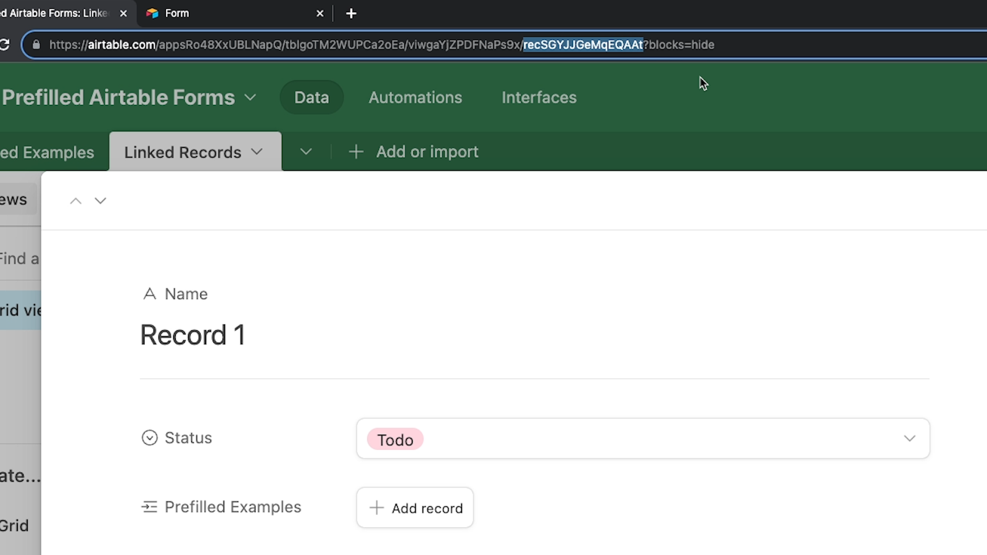Click the Find a view search box
Image resolution: width=987 pixels, height=555 pixels.
coord(20,259)
